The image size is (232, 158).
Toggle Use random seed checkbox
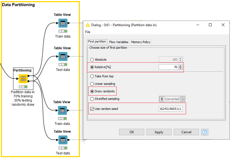point(92,109)
